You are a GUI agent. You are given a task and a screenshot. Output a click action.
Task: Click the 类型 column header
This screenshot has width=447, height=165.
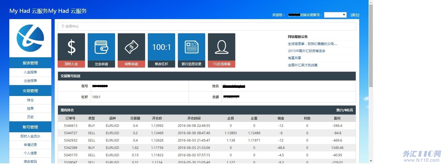pos(92,118)
